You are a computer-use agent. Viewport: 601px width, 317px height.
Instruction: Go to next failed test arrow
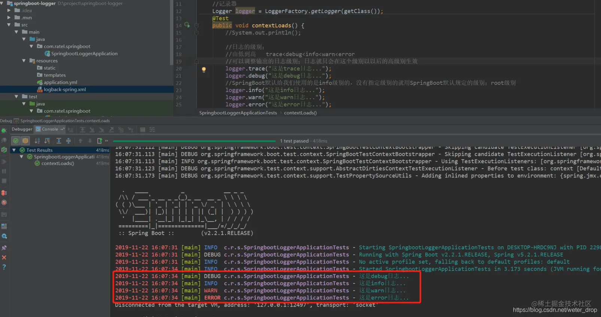90,141
